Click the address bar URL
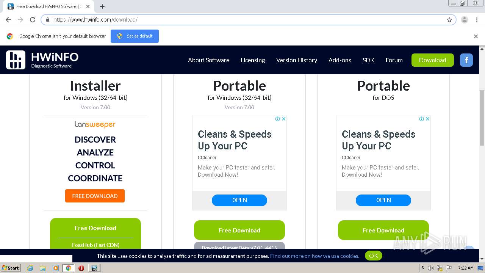Image resolution: width=485 pixels, height=273 pixels. [x=95, y=20]
